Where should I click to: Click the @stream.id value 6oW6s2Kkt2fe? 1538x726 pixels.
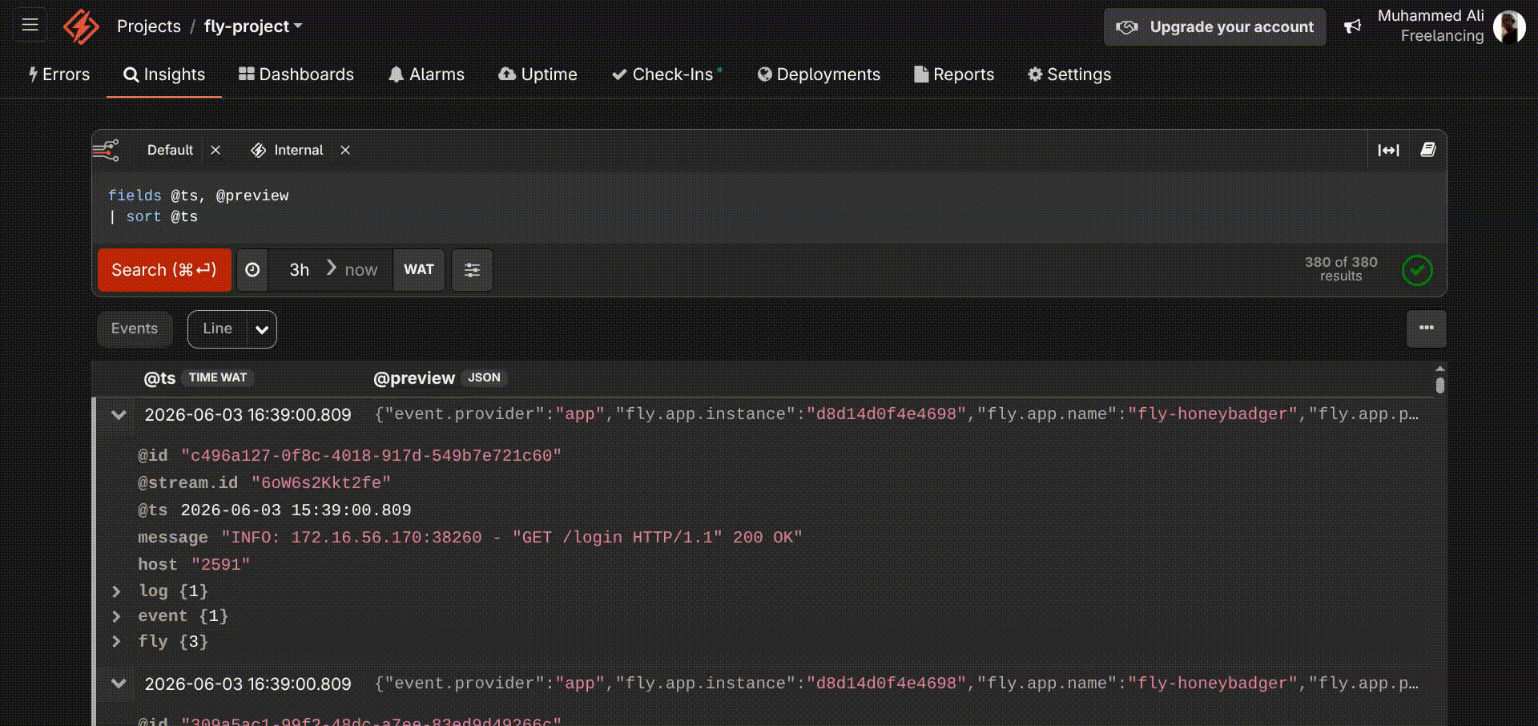(x=321, y=483)
